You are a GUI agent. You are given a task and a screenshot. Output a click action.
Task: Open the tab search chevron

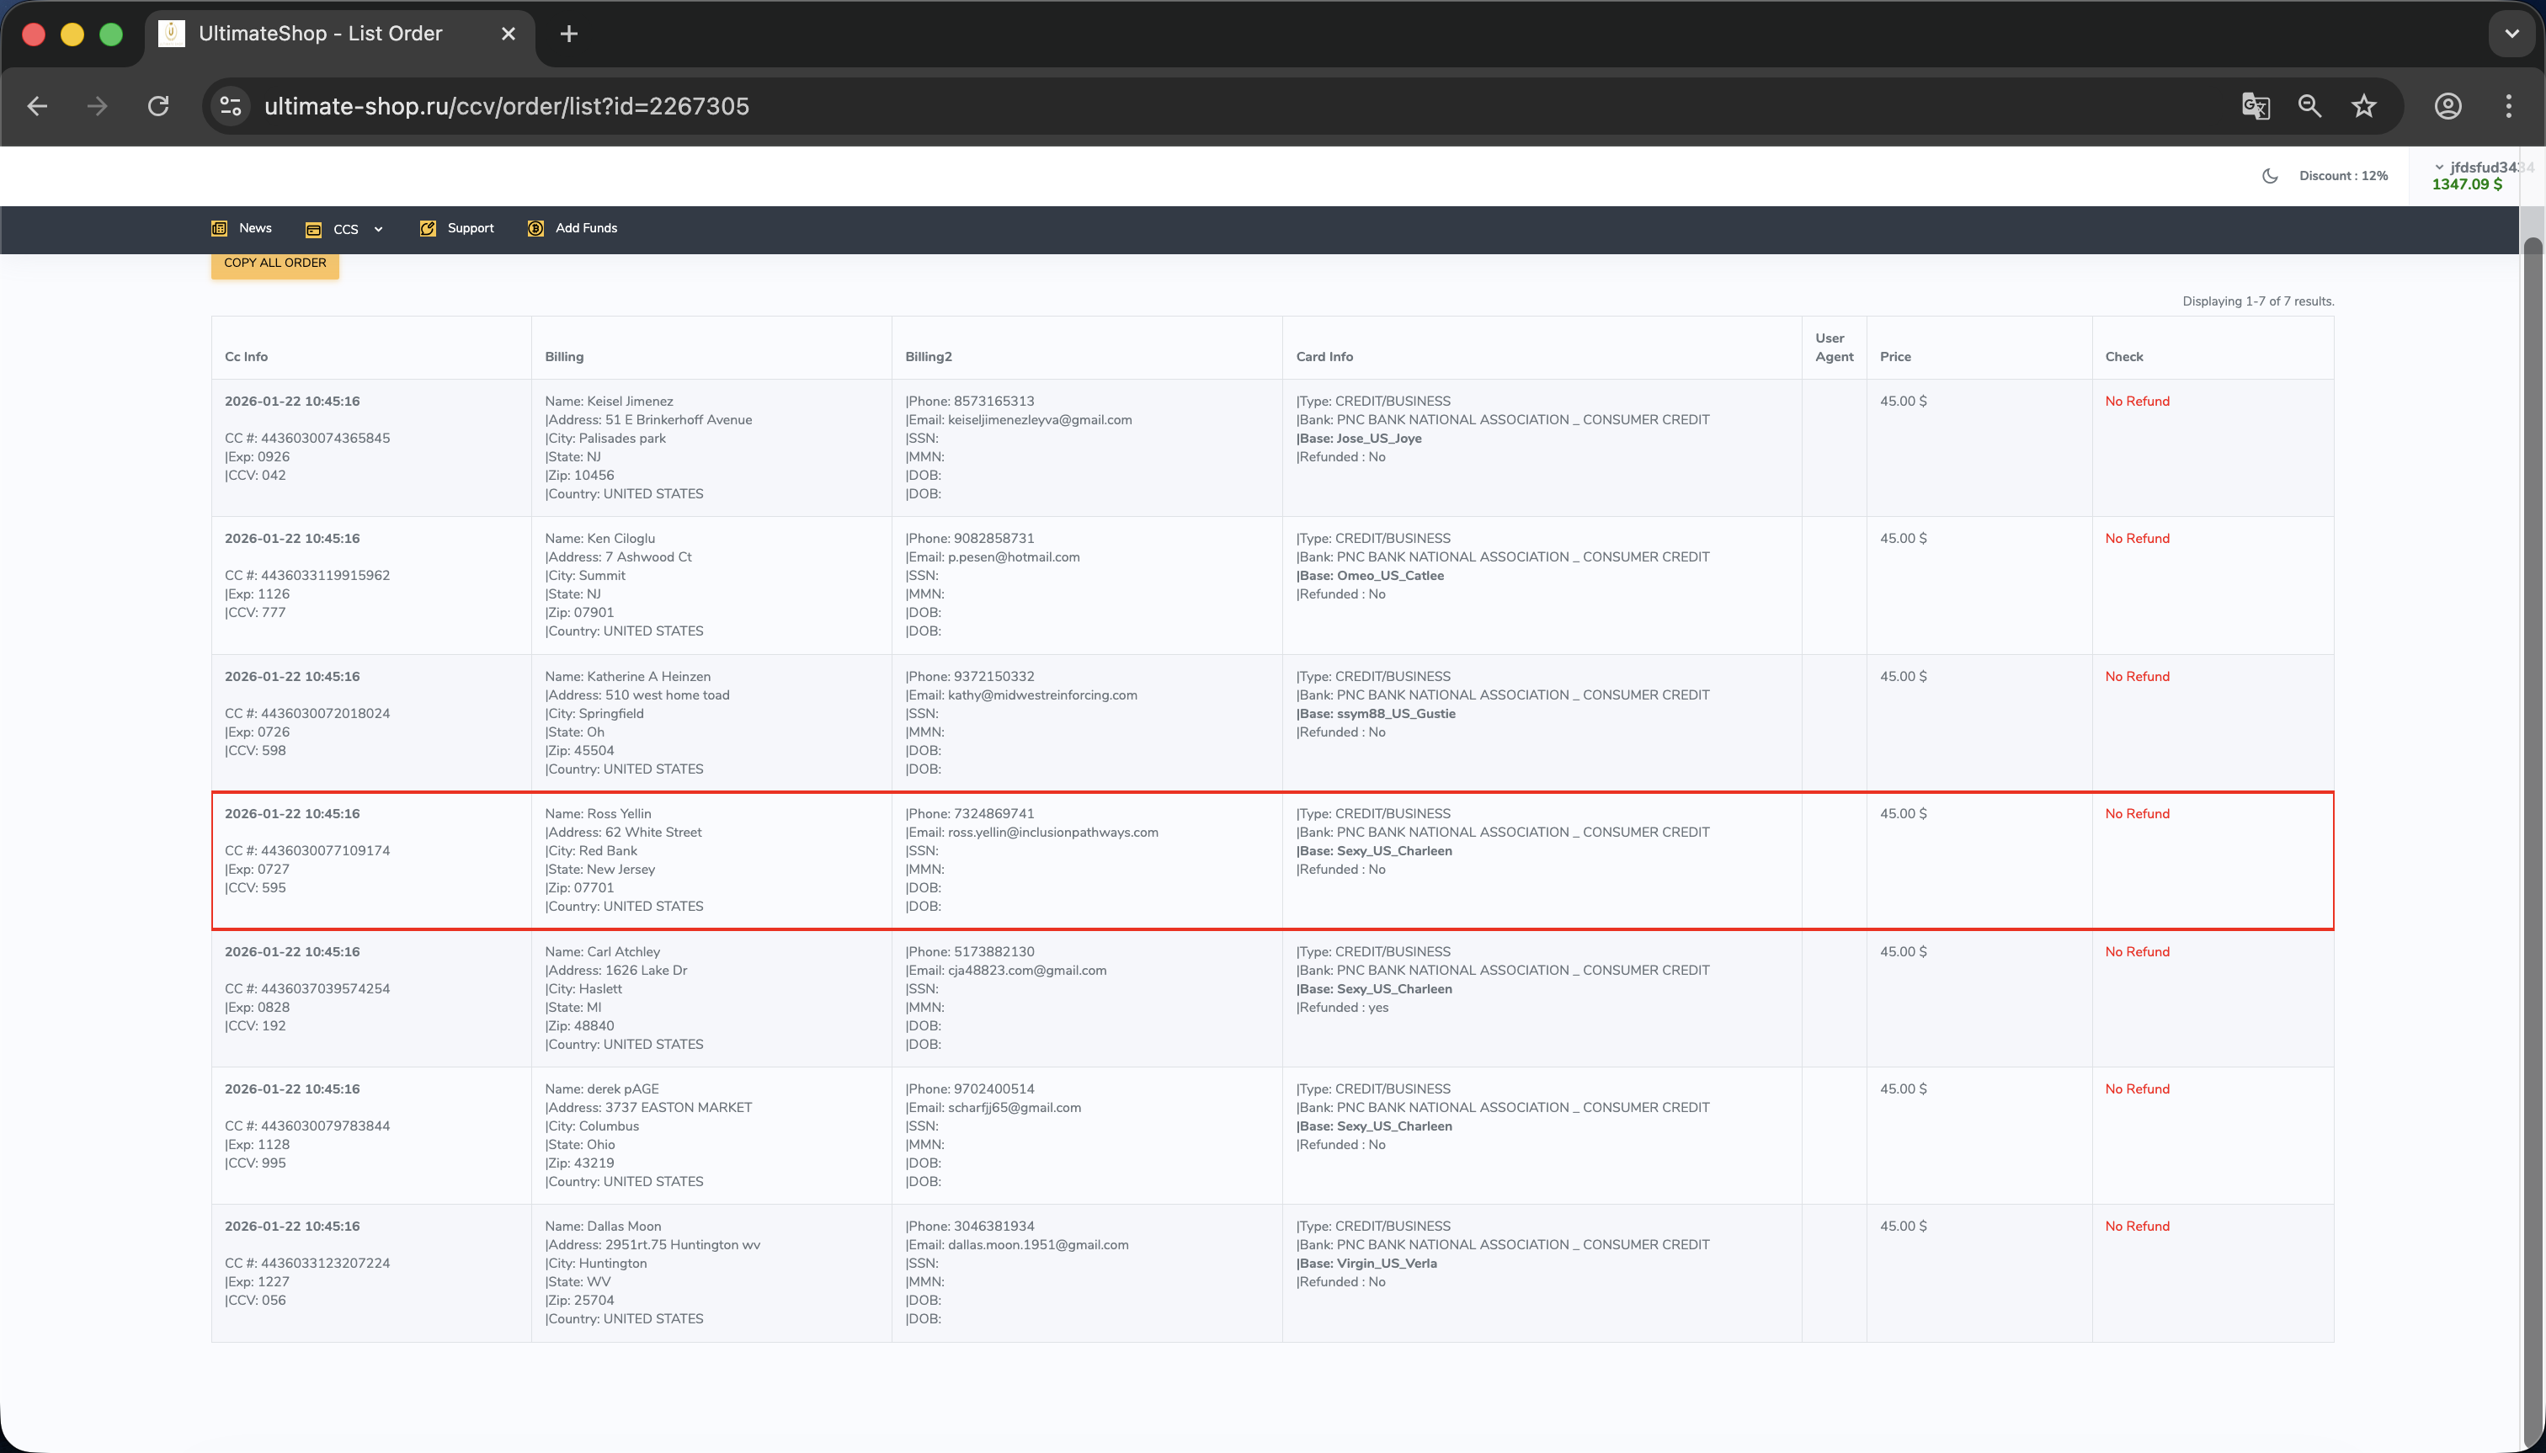point(2511,34)
